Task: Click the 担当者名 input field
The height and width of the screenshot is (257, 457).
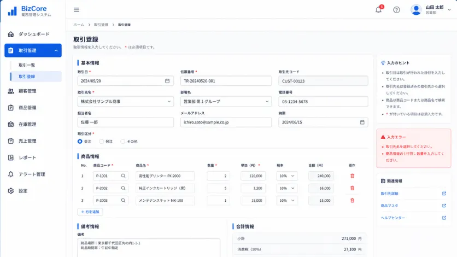Action: pyautogui.click(x=126, y=122)
